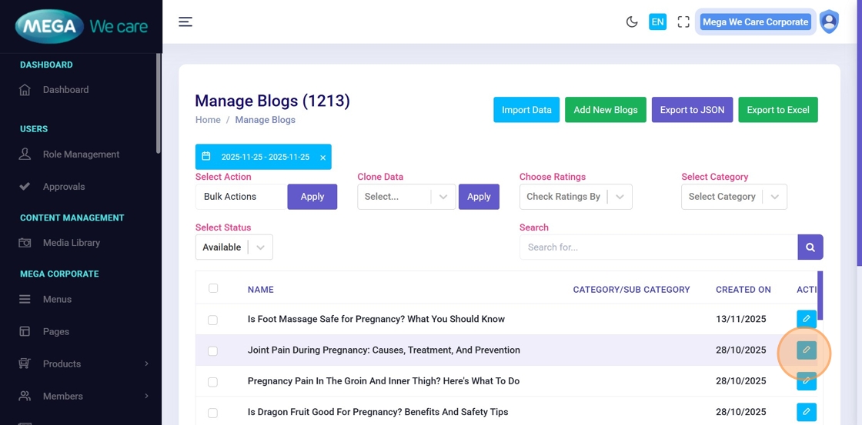Open the Select Status Available dropdown
The width and height of the screenshot is (862, 425).
[x=234, y=247]
